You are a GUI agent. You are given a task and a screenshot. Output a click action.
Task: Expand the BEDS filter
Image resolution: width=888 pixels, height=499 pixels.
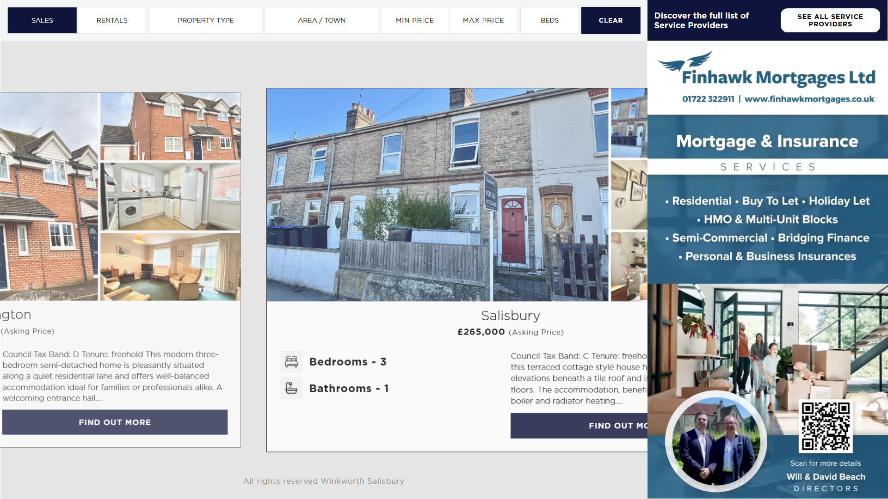click(549, 20)
